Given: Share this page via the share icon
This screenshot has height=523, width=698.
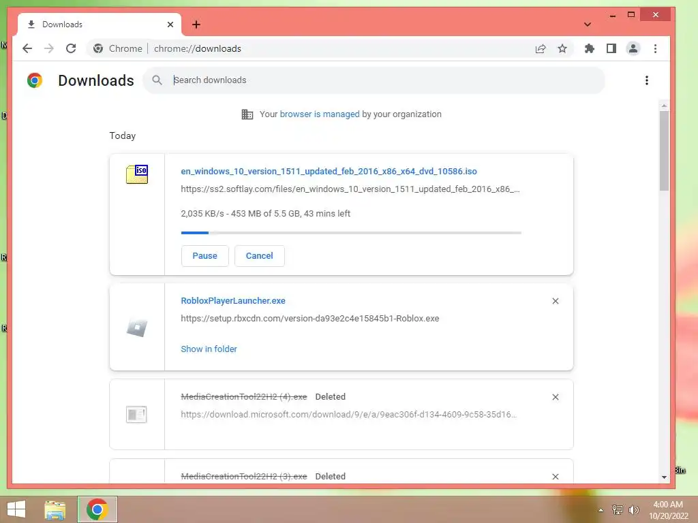Looking at the screenshot, I should tap(541, 49).
